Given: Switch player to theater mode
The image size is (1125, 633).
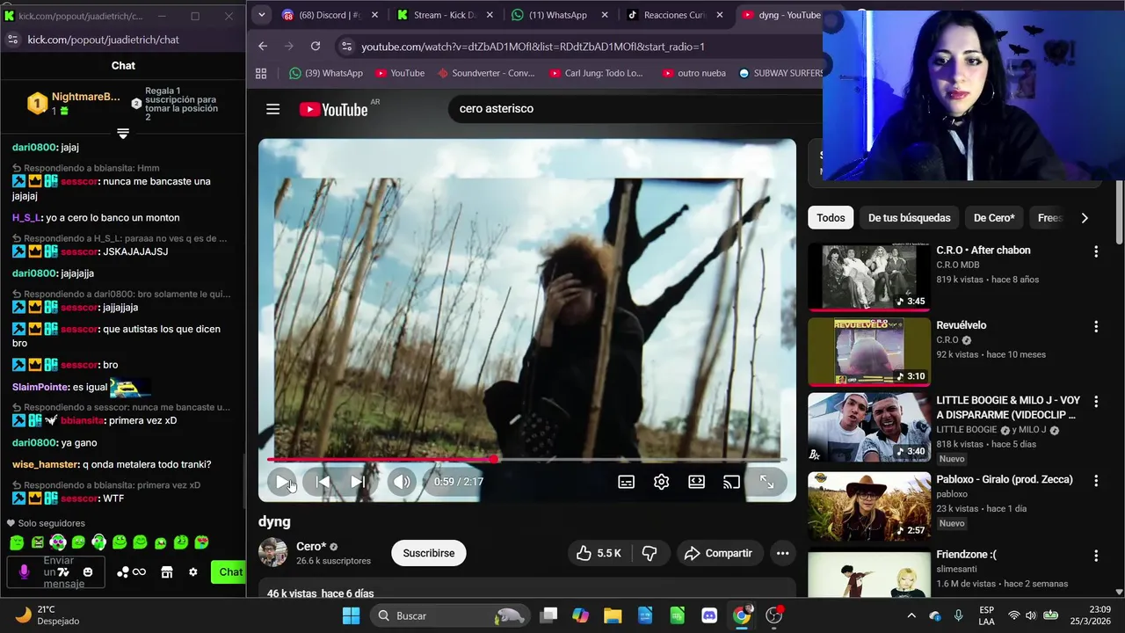Looking at the screenshot, I should 697,482.
